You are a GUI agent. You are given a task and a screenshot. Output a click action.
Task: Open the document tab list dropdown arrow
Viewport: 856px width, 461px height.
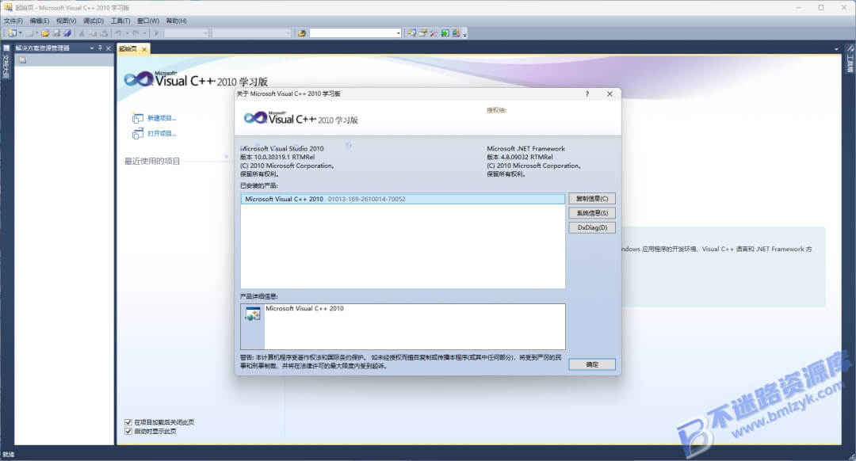(836, 49)
